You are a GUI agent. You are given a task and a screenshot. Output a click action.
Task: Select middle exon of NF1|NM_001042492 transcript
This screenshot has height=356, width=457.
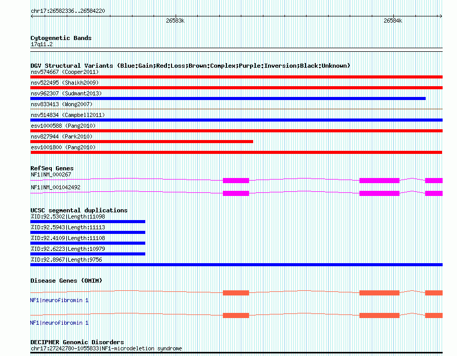point(379,193)
